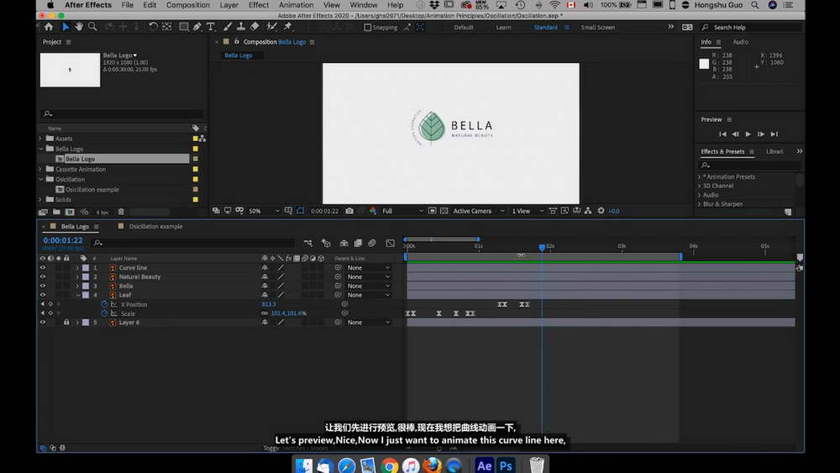The width and height of the screenshot is (840, 473).
Task: Hide the Curve line layer
Action: pos(43,268)
